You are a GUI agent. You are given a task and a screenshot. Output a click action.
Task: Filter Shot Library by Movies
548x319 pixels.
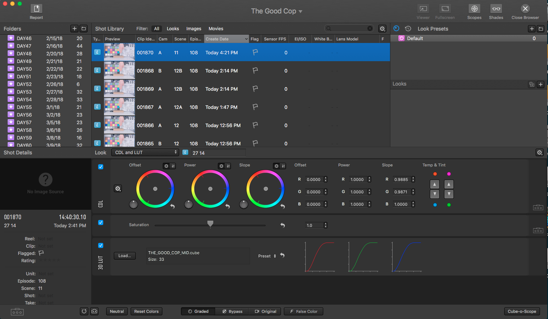pos(216,29)
